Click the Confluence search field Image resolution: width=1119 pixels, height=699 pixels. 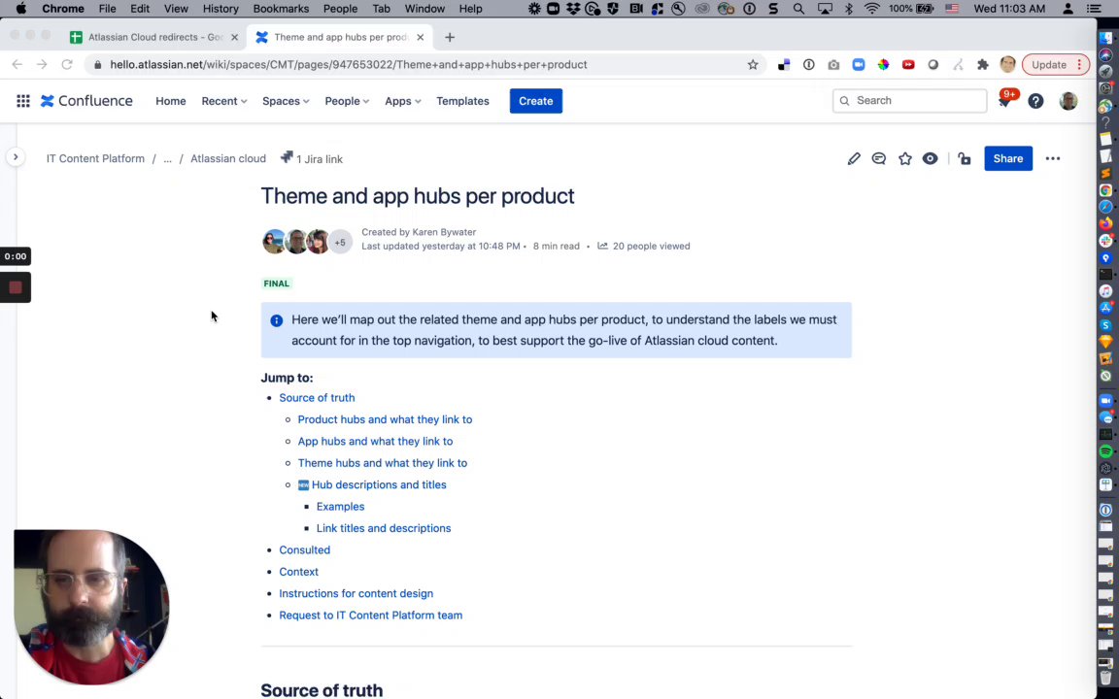click(x=910, y=101)
